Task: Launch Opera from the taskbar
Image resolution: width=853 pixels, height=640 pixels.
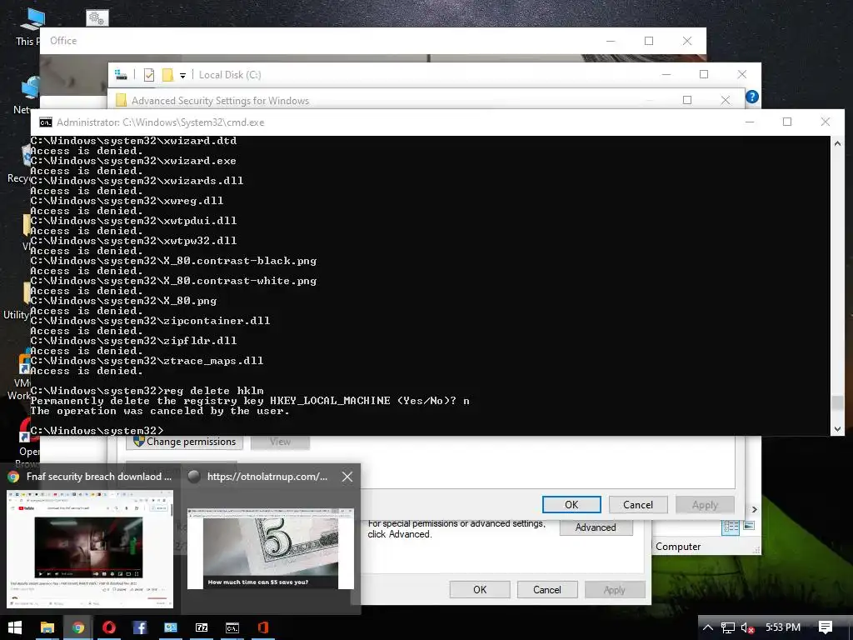Action: 109,627
